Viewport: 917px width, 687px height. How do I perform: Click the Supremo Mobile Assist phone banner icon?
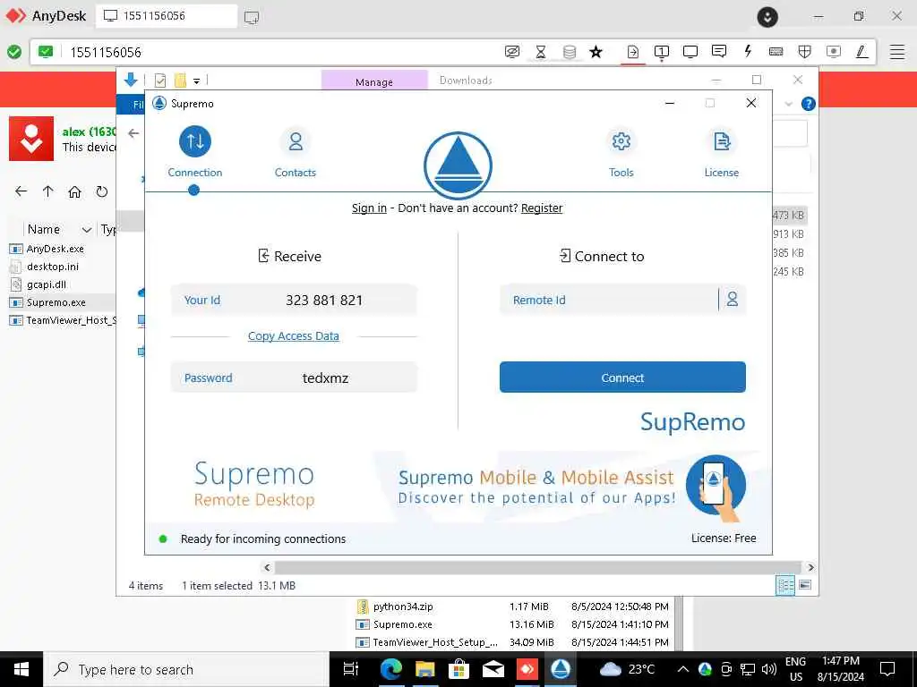(x=716, y=488)
